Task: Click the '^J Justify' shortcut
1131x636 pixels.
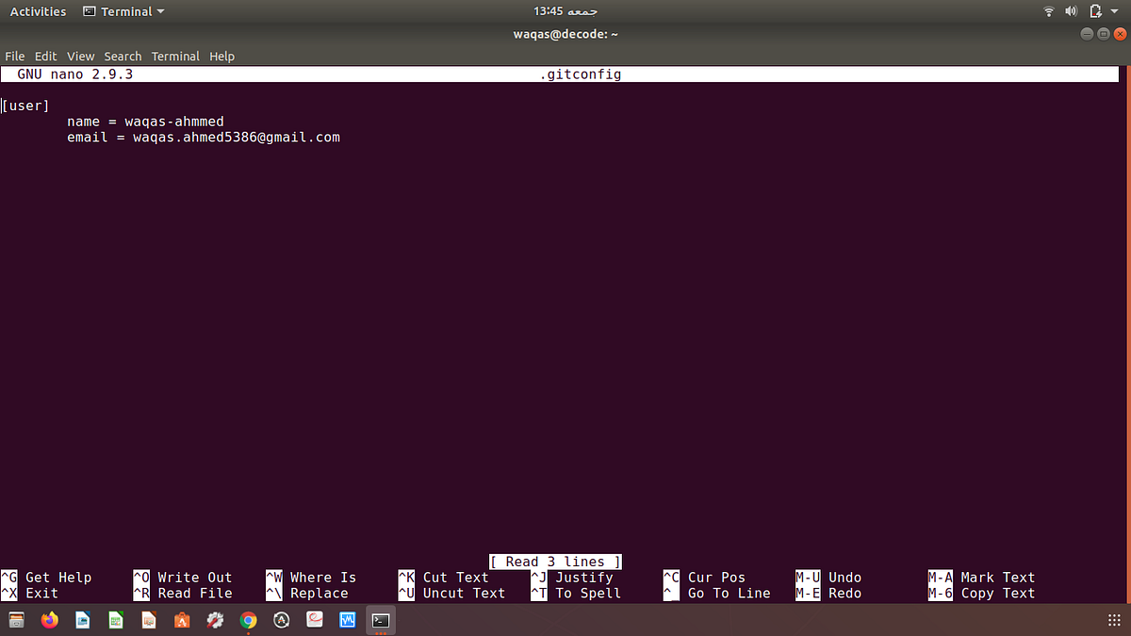Action: pos(572,578)
